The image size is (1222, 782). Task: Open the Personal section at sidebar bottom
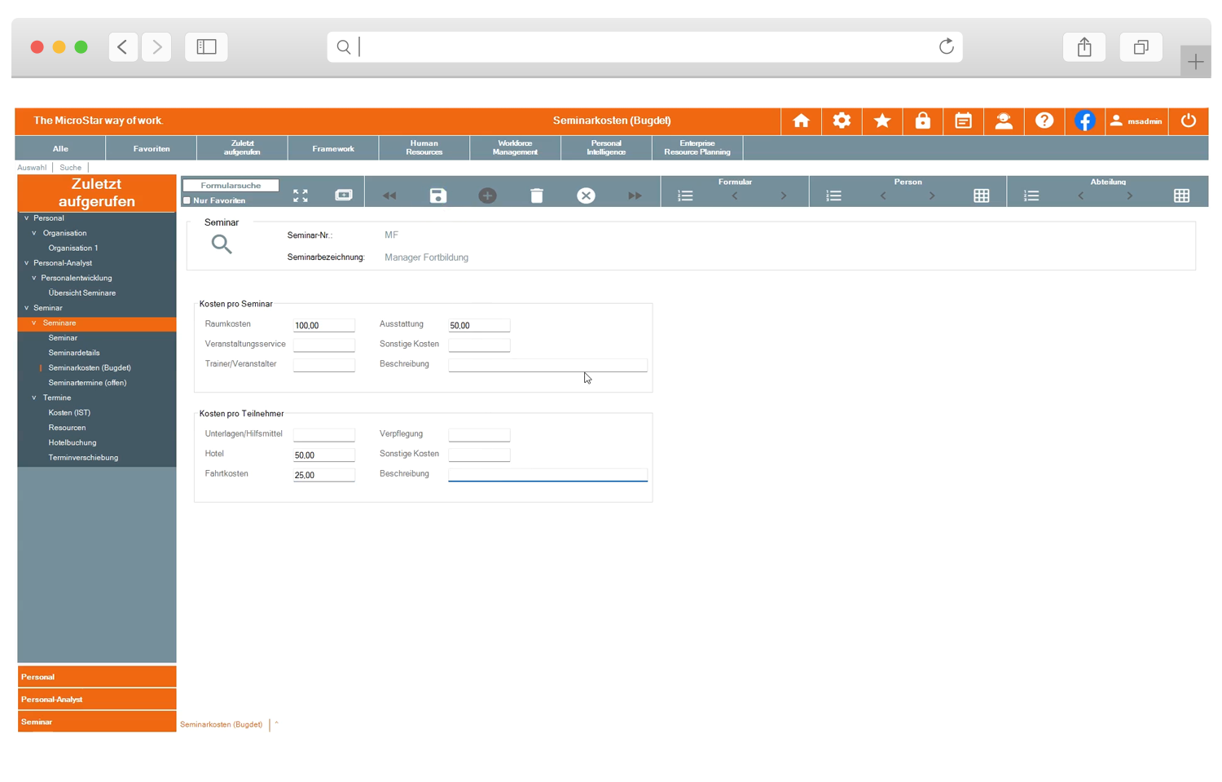coord(97,677)
